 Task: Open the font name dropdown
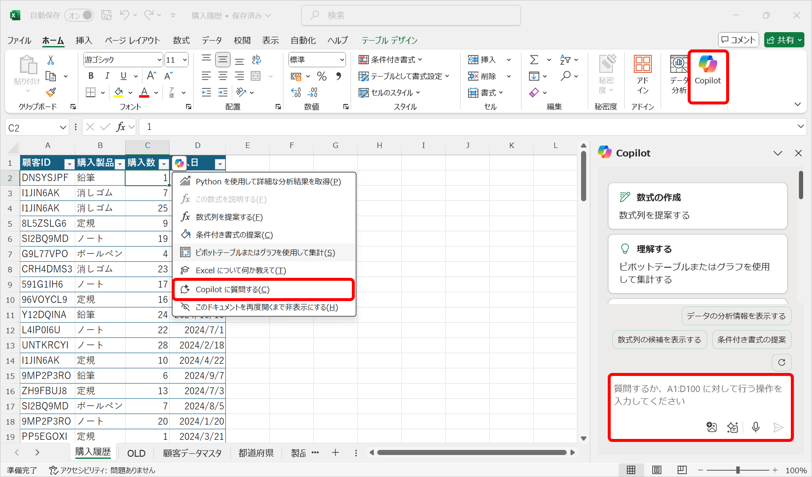pyautogui.click(x=159, y=60)
